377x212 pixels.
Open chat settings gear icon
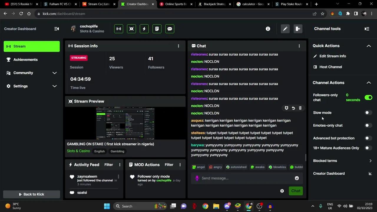click(282, 191)
